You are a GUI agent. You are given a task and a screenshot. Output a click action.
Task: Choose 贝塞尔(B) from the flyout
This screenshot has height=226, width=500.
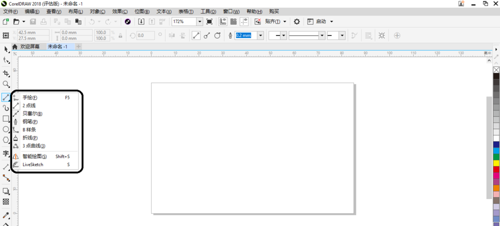point(32,113)
